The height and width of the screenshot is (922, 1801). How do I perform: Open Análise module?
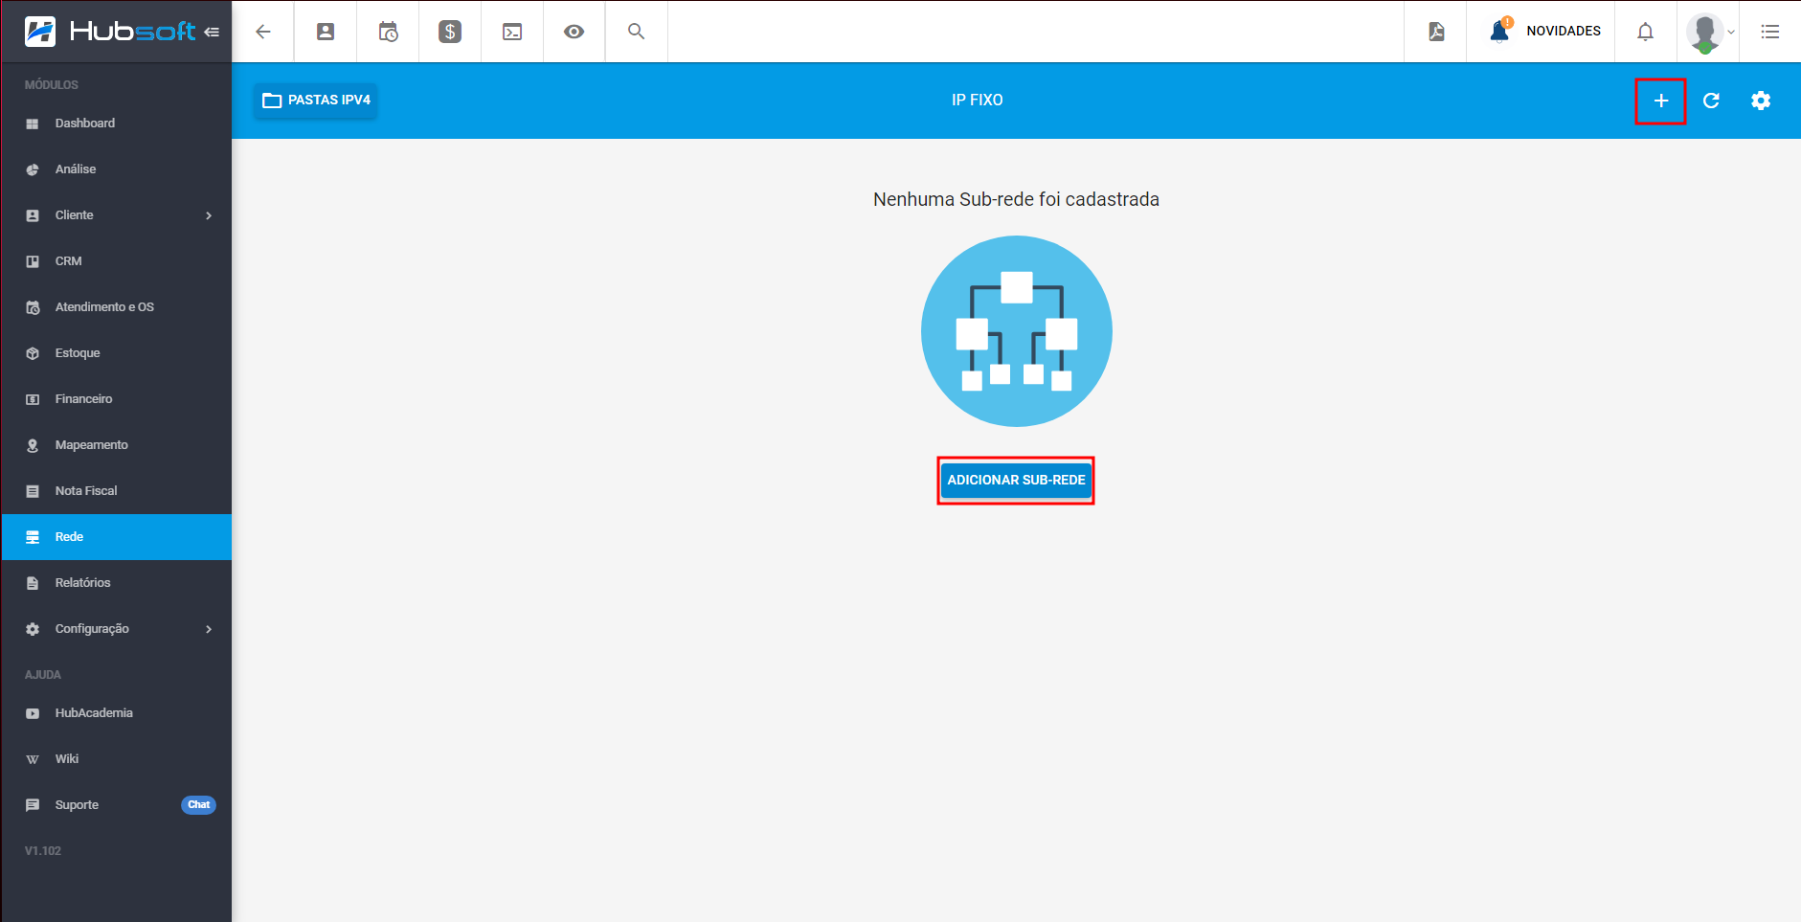[116, 169]
